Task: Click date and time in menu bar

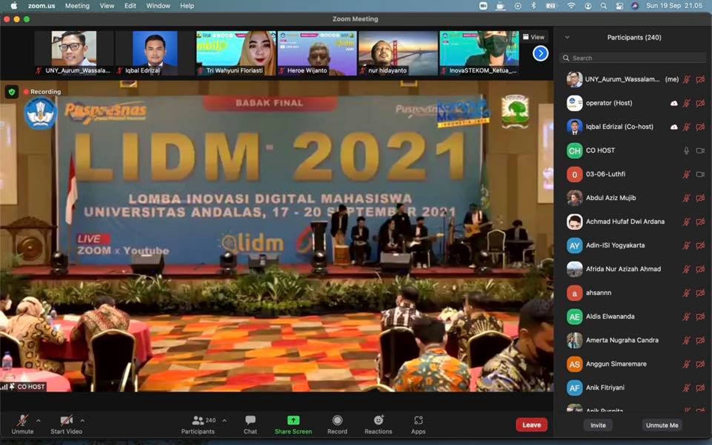Action: tap(674, 6)
